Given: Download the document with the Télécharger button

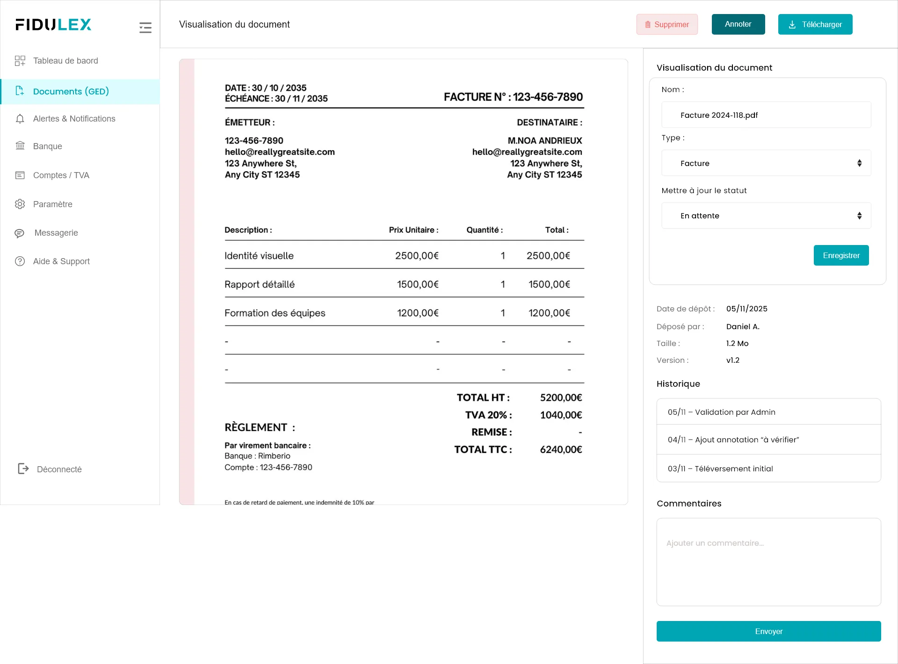Looking at the screenshot, I should tap(815, 24).
